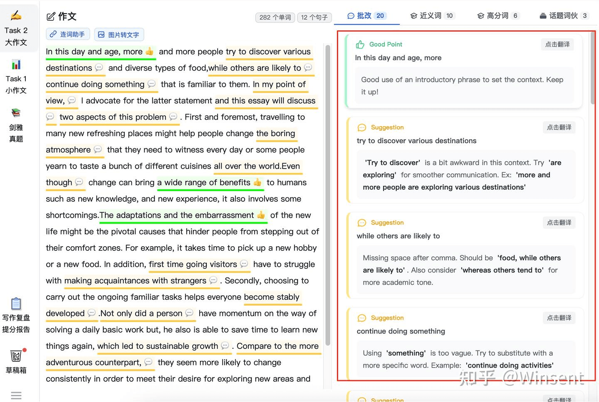Open the 草稿箱 drafts icon
The height and width of the screenshot is (402, 599).
click(x=16, y=356)
